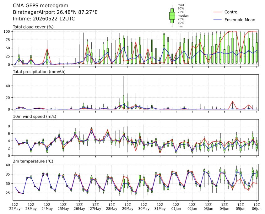Click the red Control legend line
This screenshot has height=214, width=265.
(218, 12)
